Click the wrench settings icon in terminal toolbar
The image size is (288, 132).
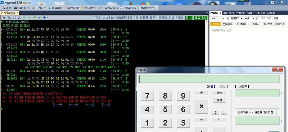coord(14,17)
